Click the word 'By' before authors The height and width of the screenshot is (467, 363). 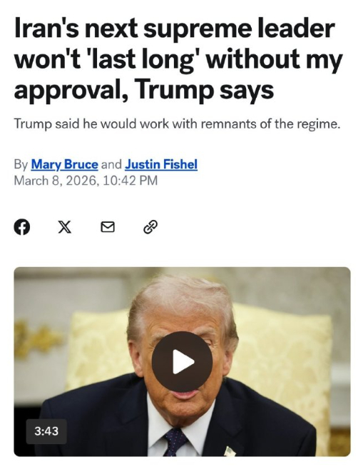[21, 164]
